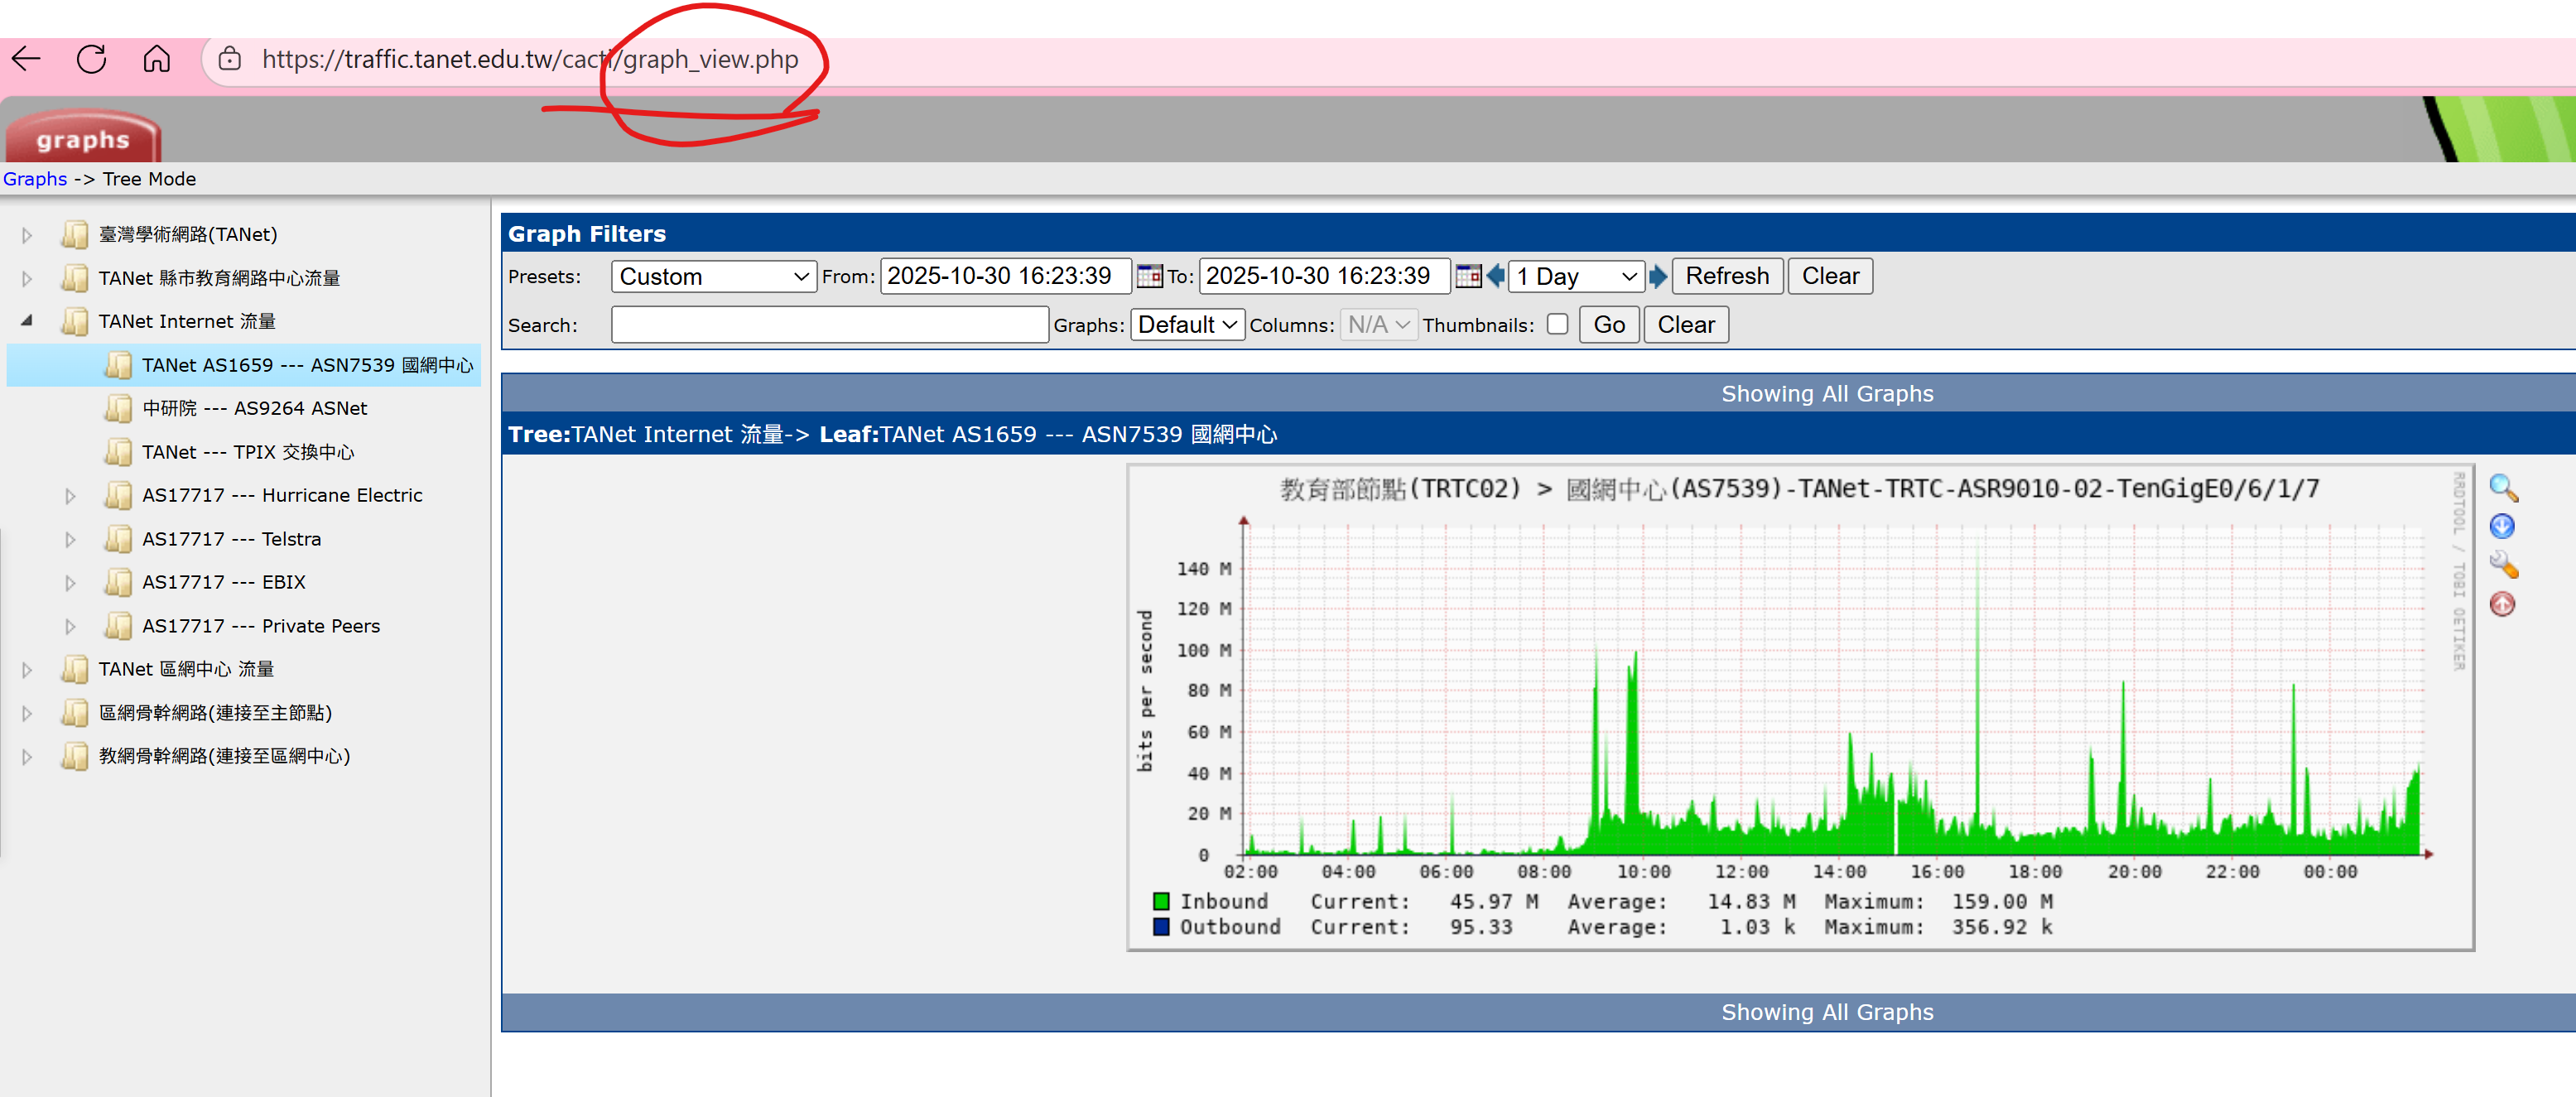This screenshot has height=1097, width=2576.
Task: Open the 1 Day timespan dropdown
Action: (1577, 276)
